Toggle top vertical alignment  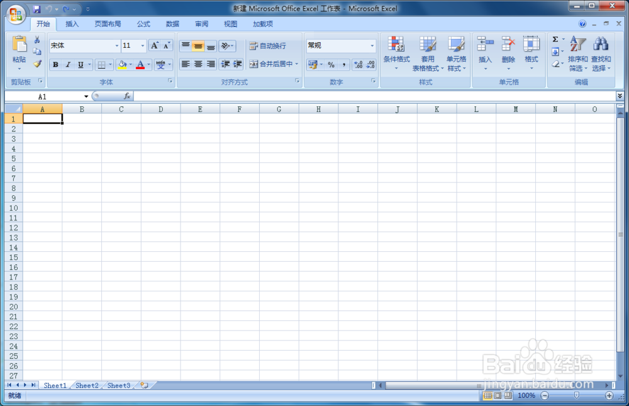point(186,46)
